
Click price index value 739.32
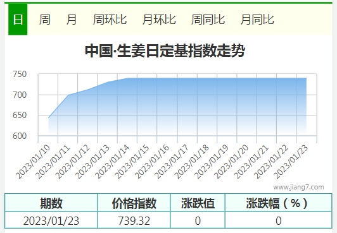[x=134, y=220]
